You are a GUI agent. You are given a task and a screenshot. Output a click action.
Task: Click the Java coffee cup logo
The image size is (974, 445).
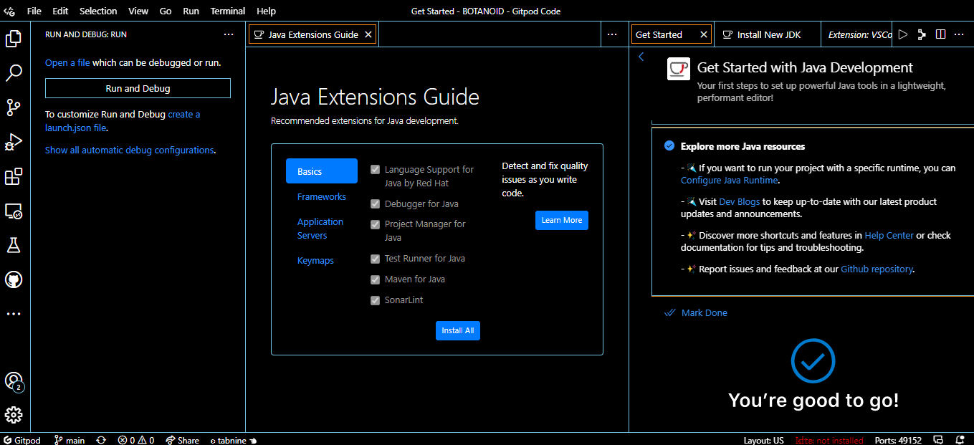pos(679,69)
